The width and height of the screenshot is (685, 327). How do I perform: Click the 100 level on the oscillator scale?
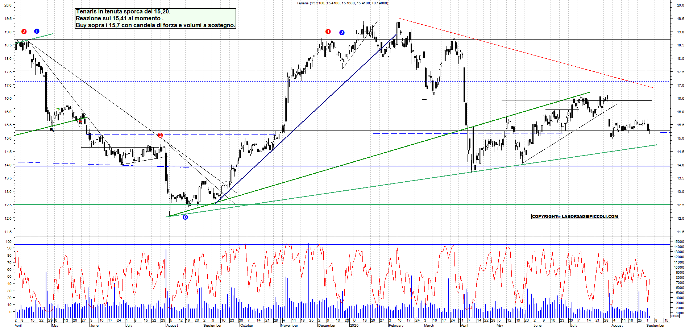(x=8, y=241)
